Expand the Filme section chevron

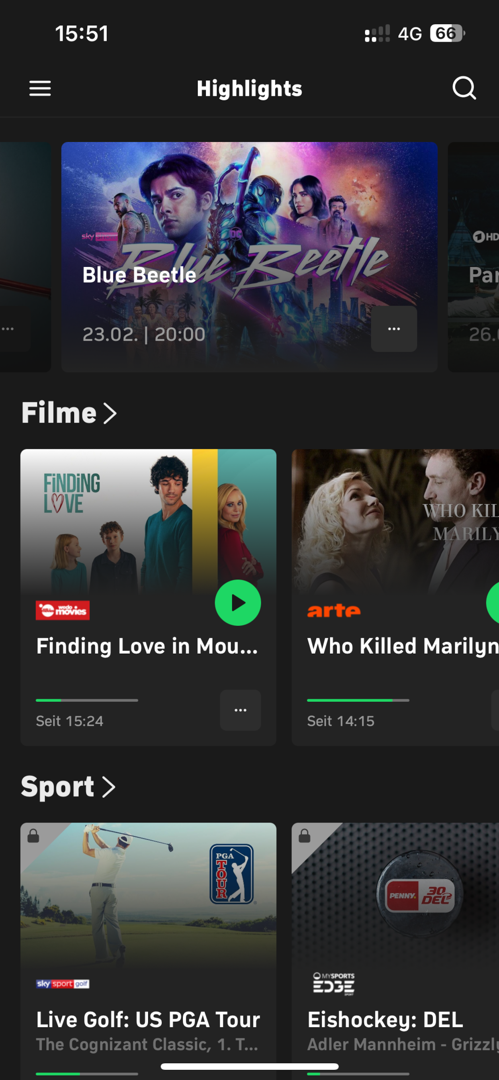tap(110, 414)
